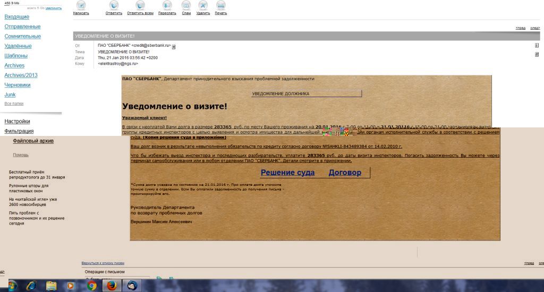Click upper small icon at header's right edge
This screenshot has height=292, width=544.
pos(537,46)
